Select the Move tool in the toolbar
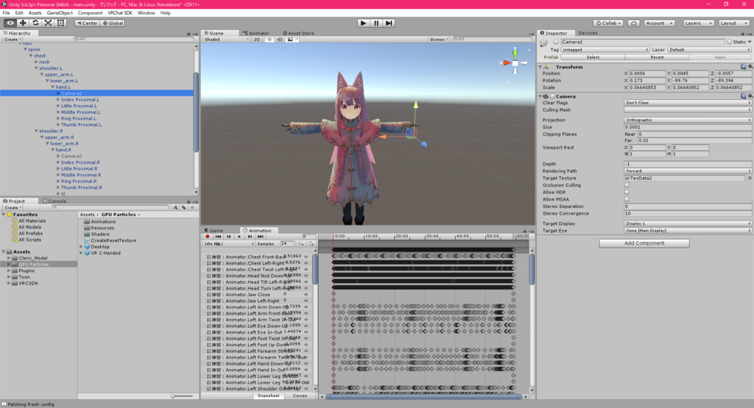754x408 pixels. pyautogui.click(x=23, y=23)
